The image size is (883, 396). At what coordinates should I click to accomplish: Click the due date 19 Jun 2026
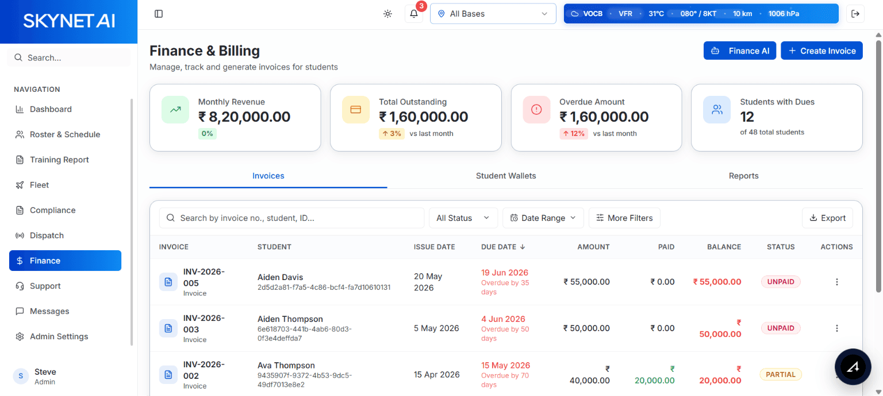[505, 273]
